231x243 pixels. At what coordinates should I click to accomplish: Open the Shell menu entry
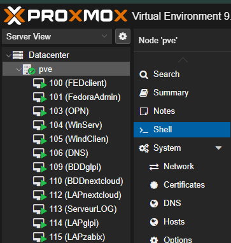182,130
